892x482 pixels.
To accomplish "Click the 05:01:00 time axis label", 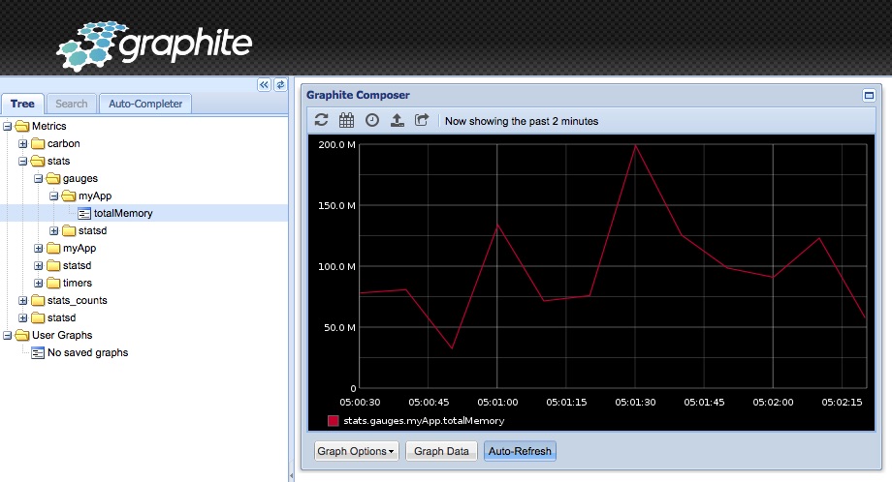I will tap(497, 403).
